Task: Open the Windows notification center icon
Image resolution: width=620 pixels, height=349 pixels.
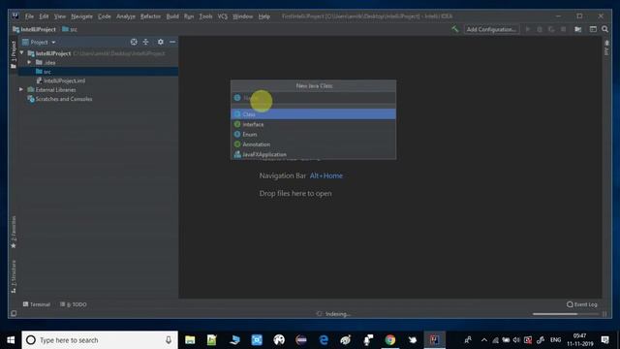Action: click(604, 340)
